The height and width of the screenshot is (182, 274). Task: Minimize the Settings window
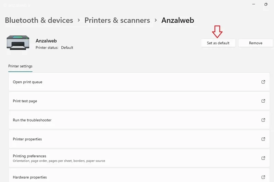pyautogui.click(x=253, y=4)
